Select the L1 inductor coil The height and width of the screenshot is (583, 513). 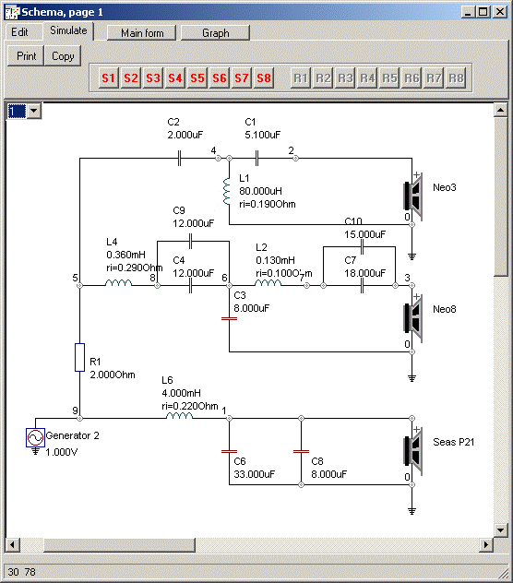click(227, 192)
